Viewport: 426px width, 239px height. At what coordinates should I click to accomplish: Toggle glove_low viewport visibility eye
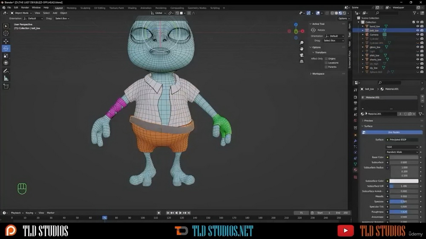click(x=417, y=47)
